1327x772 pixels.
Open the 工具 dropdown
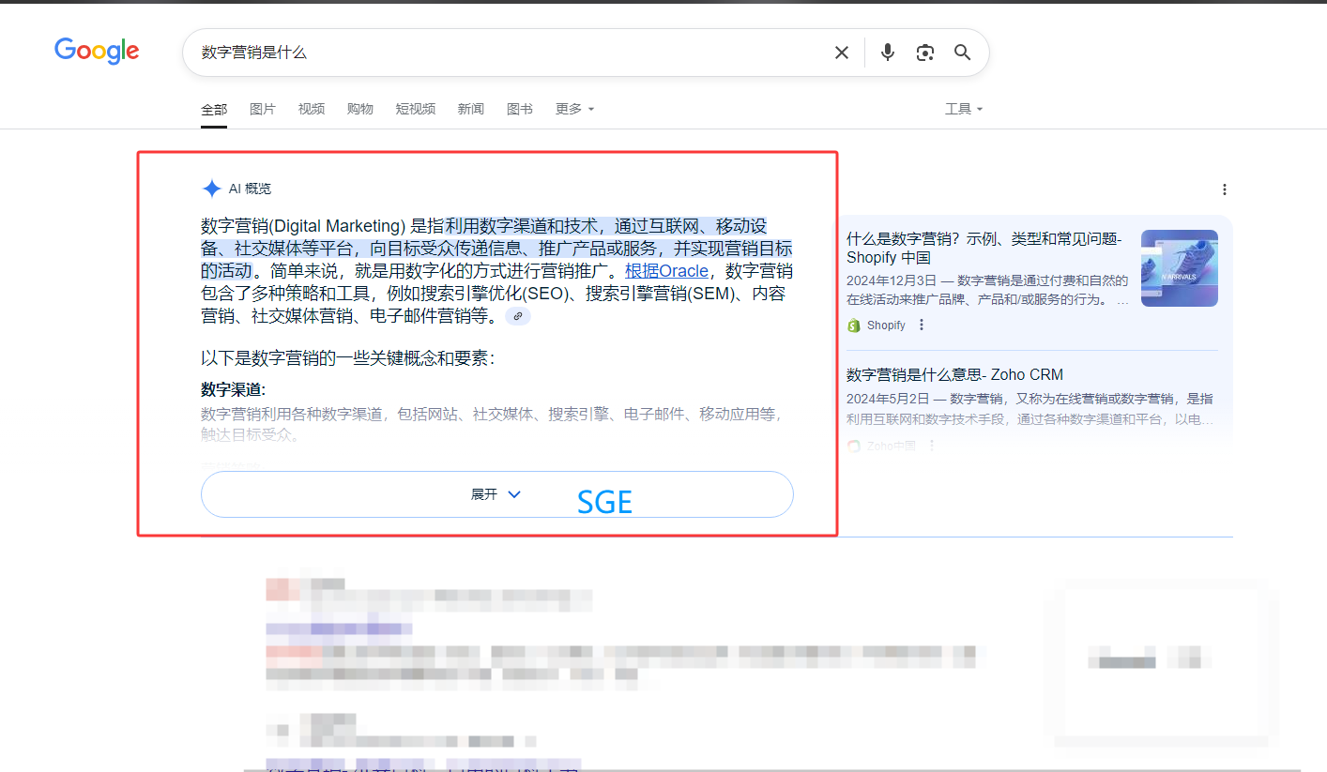(x=964, y=109)
